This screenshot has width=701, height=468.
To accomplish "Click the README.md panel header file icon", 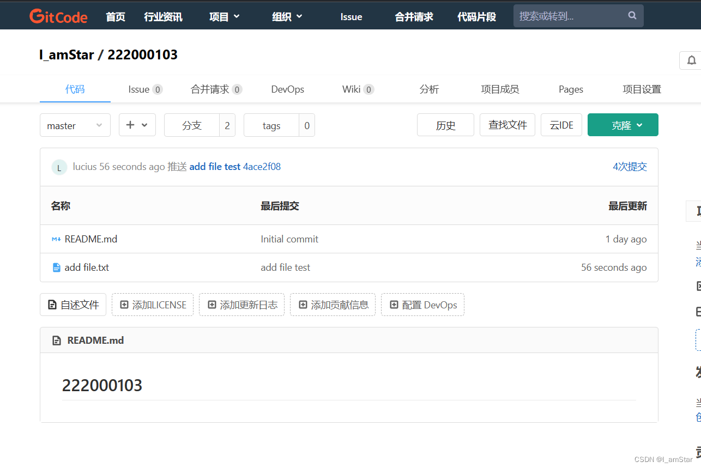I will (57, 341).
